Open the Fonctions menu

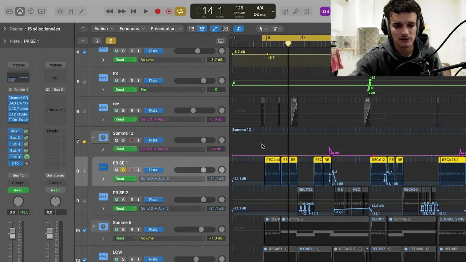pos(132,29)
